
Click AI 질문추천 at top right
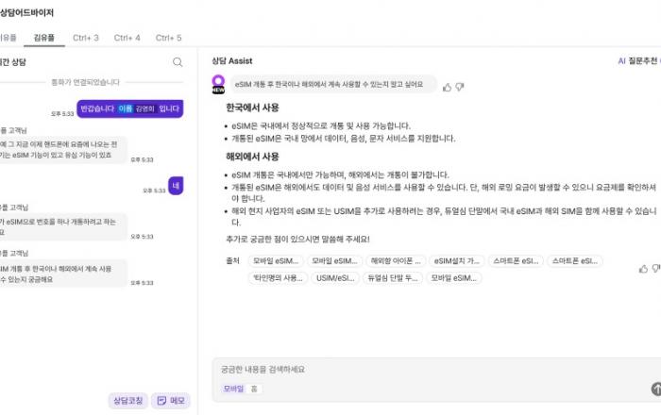pos(638,61)
